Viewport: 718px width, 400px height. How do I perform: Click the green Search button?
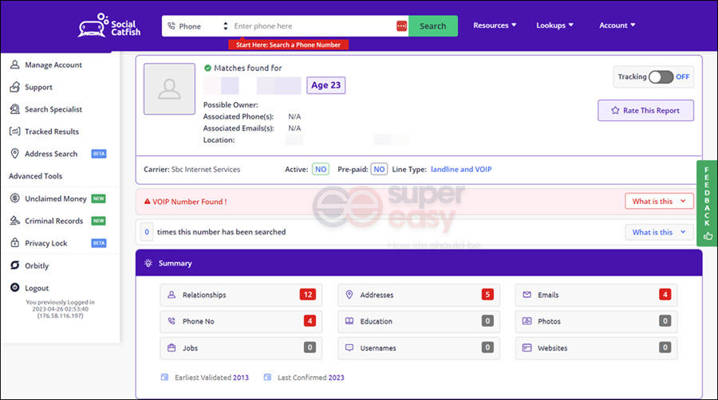(x=432, y=26)
